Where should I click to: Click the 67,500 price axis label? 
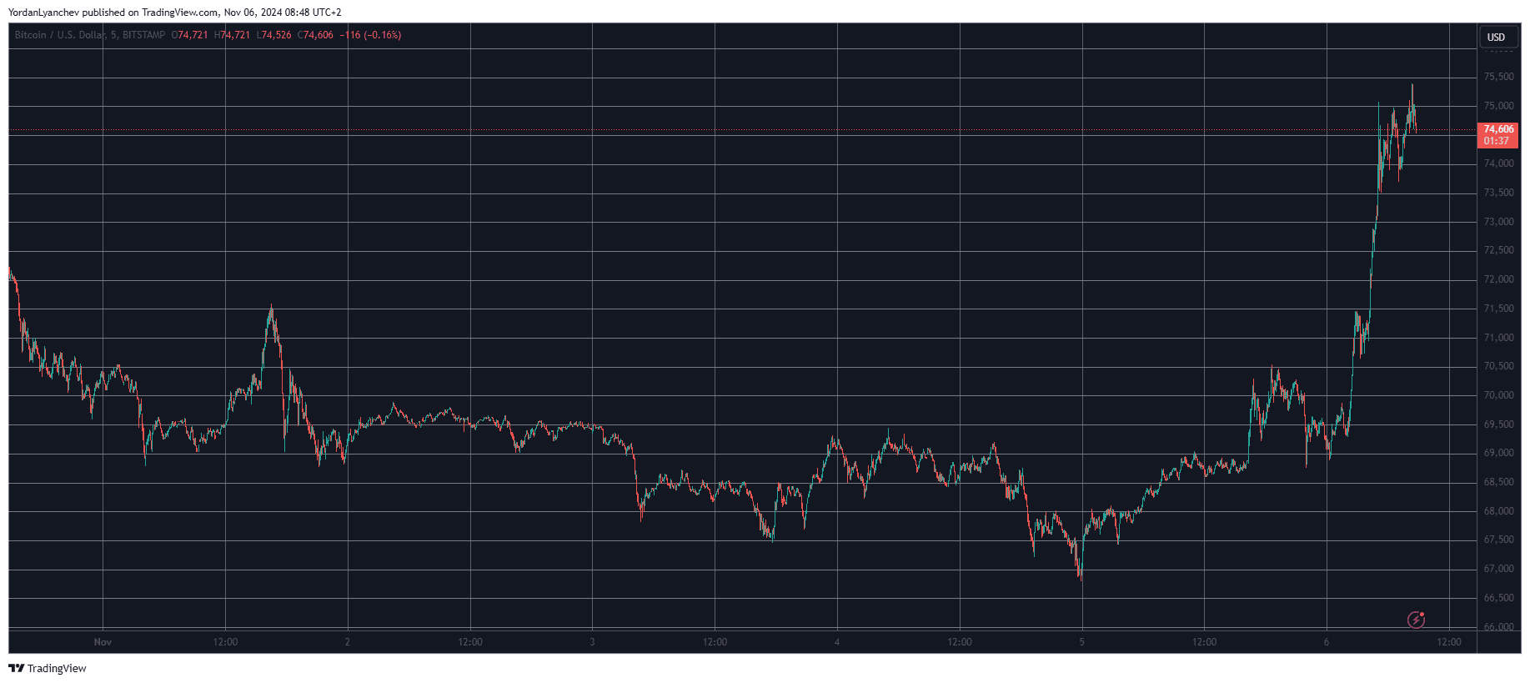pos(1498,540)
